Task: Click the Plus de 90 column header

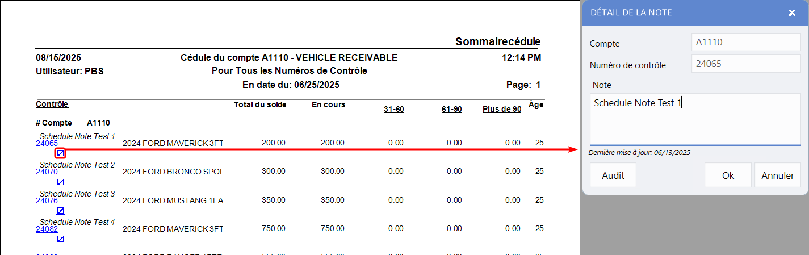Action: tap(501, 109)
